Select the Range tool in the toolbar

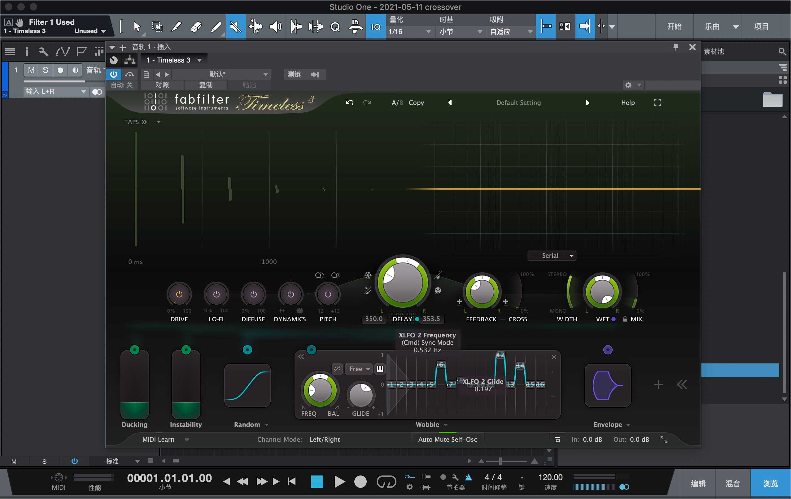(x=157, y=26)
